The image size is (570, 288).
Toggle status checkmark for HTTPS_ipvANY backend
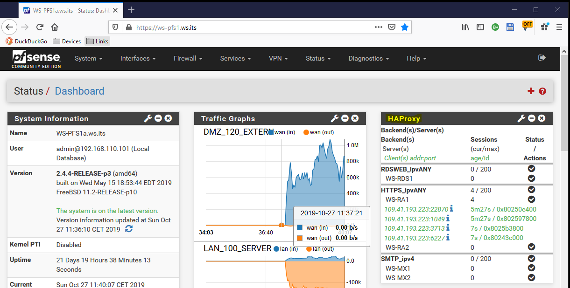[531, 190]
